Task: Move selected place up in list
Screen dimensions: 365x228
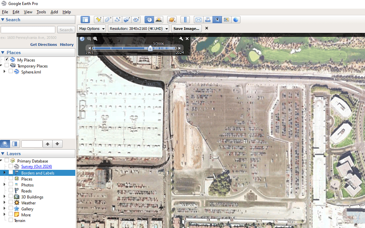Action: click(x=48, y=144)
